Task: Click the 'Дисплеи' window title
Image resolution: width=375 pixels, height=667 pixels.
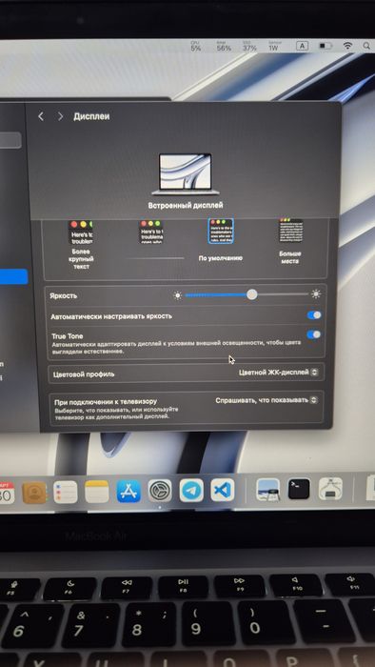Action: (91, 116)
